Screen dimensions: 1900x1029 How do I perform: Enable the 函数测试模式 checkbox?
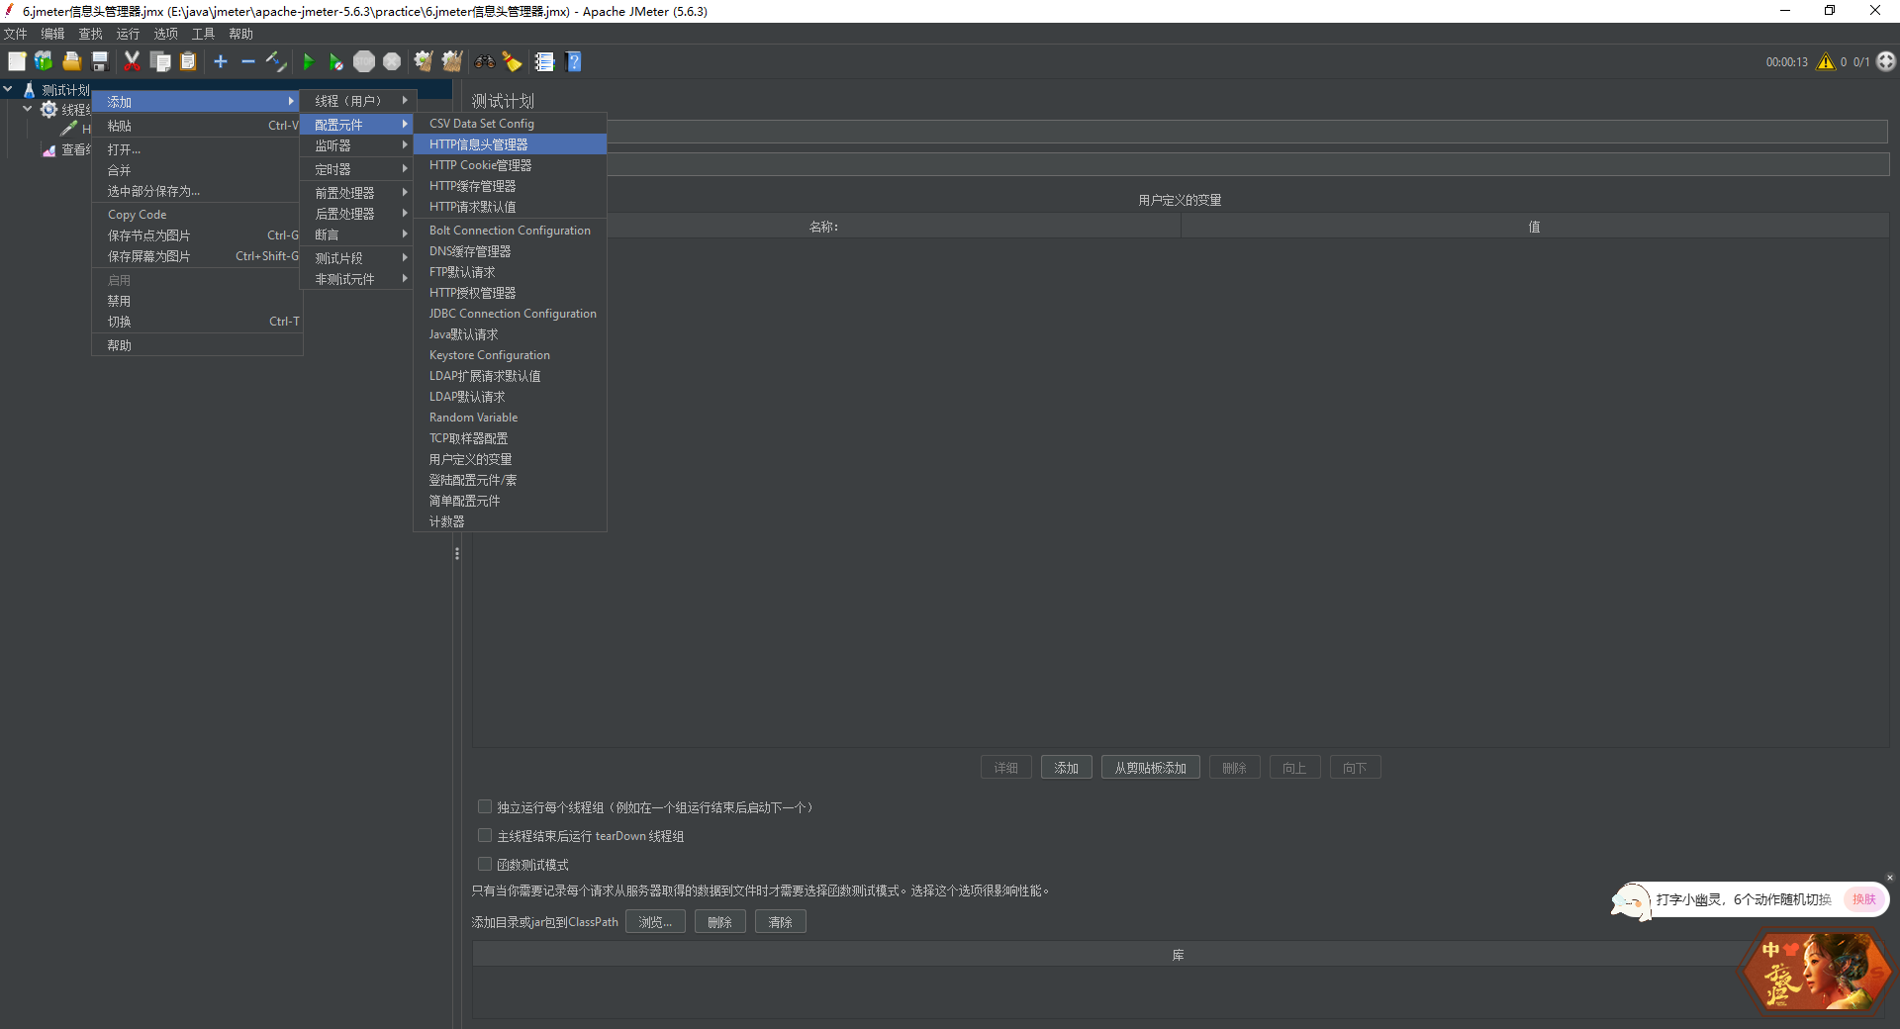(485, 865)
